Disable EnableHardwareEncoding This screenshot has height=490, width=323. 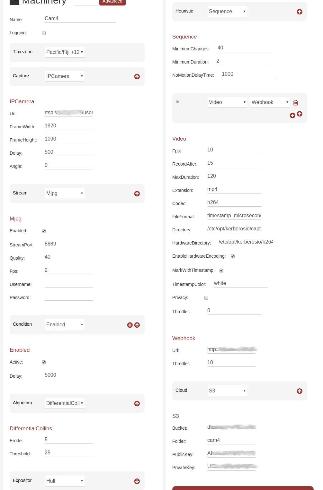point(232,256)
